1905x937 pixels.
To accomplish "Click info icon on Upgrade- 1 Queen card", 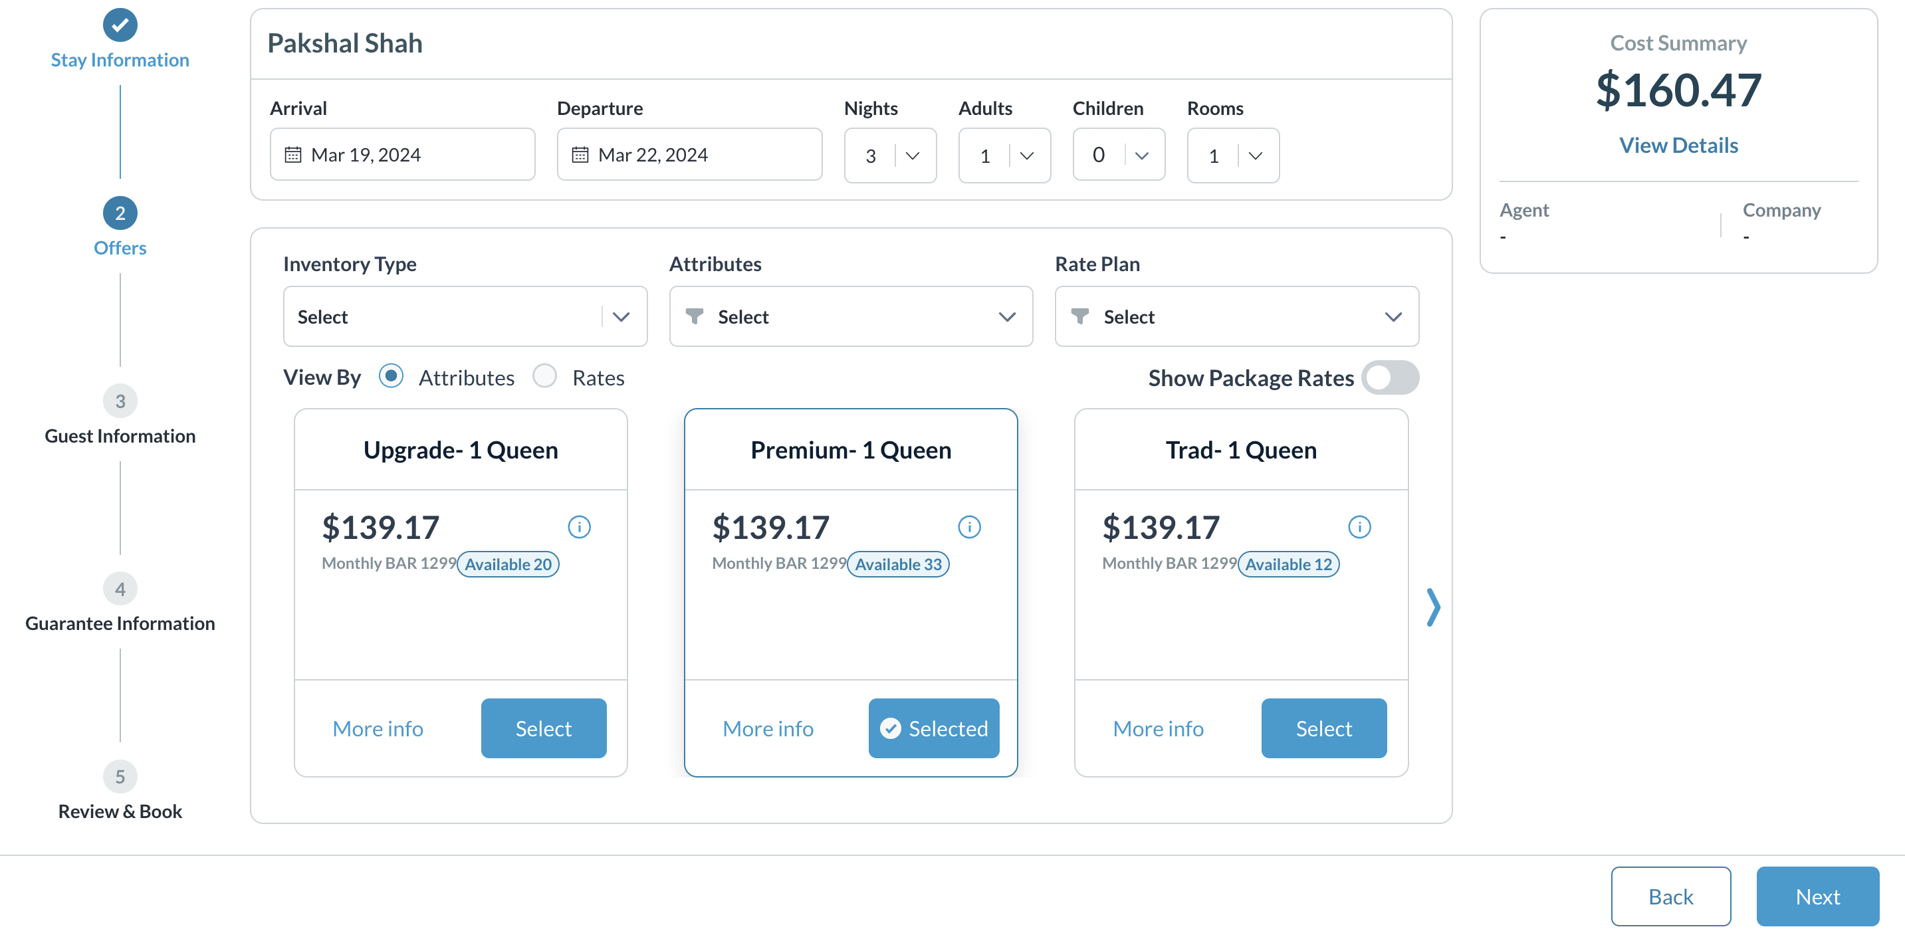I will click(579, 527).
